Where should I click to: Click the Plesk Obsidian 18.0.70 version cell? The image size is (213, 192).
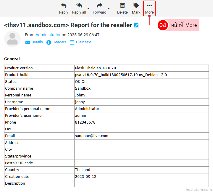coord(95,68)
